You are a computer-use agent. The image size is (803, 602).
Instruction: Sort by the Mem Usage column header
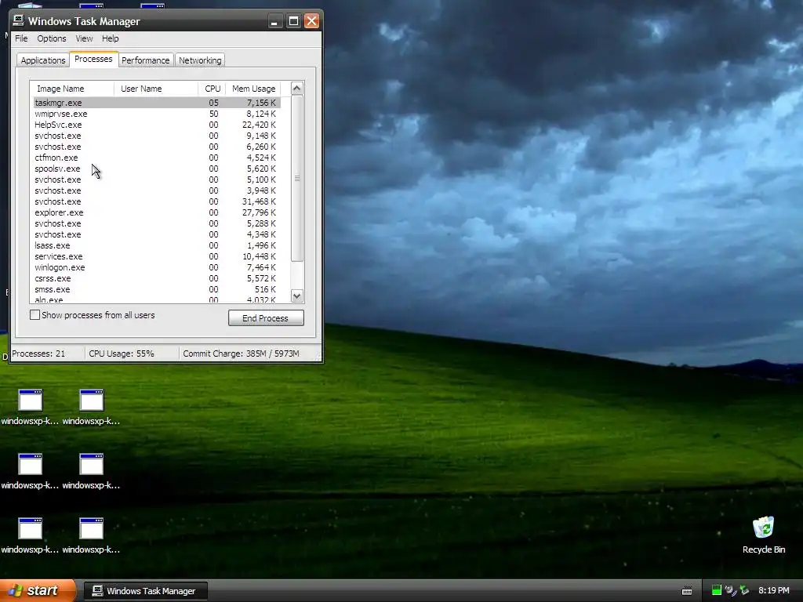pyautogui.click(x=253, y=89)
